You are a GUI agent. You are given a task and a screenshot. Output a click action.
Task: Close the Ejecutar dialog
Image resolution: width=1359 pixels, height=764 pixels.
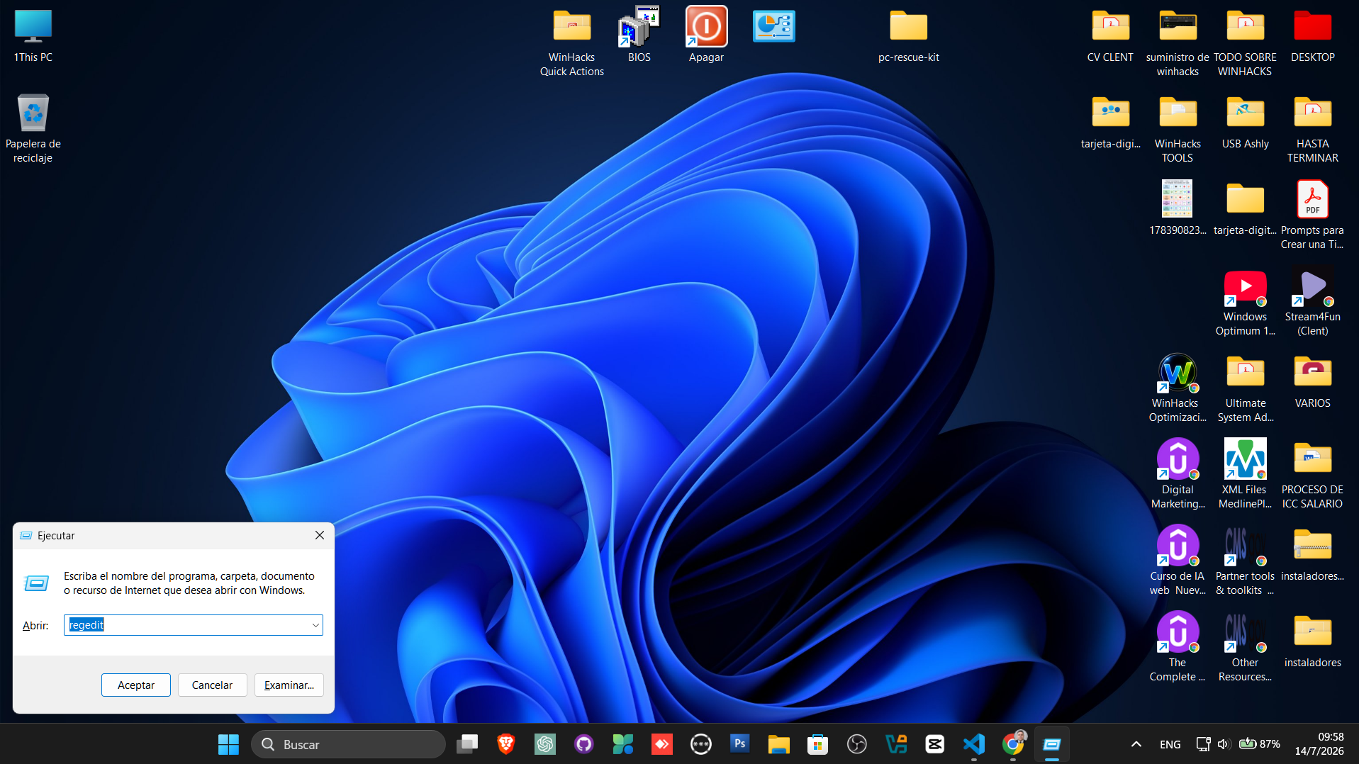tap(319, 536)
